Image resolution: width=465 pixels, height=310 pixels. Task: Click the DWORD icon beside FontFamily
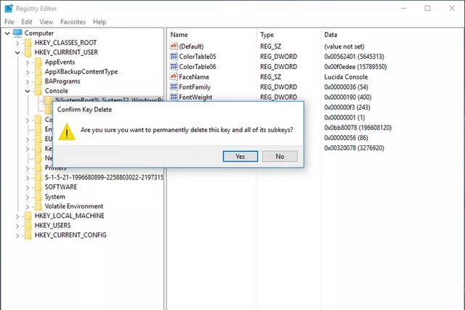tap(174, 86)
